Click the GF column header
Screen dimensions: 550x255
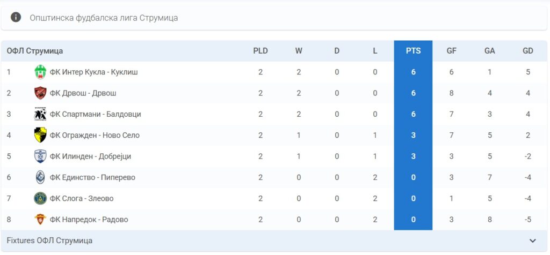451,51
